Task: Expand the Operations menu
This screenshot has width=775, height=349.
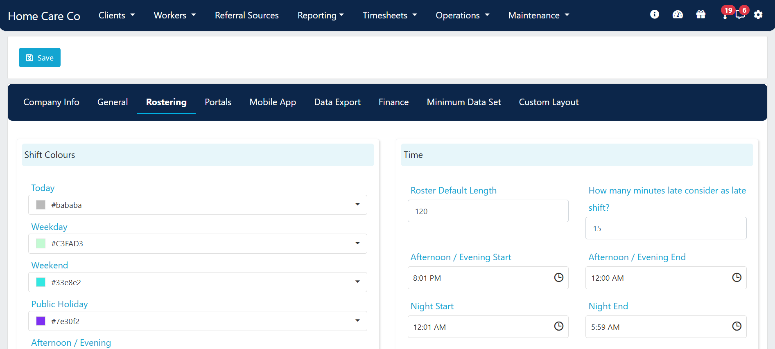Action: [463, 15]
